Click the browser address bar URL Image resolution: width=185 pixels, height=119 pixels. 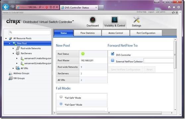click(29, 7)
